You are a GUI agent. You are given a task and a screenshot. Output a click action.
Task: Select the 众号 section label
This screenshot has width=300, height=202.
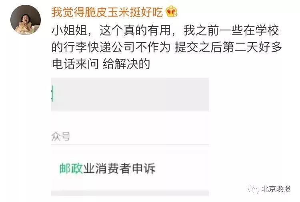[61, 136]
